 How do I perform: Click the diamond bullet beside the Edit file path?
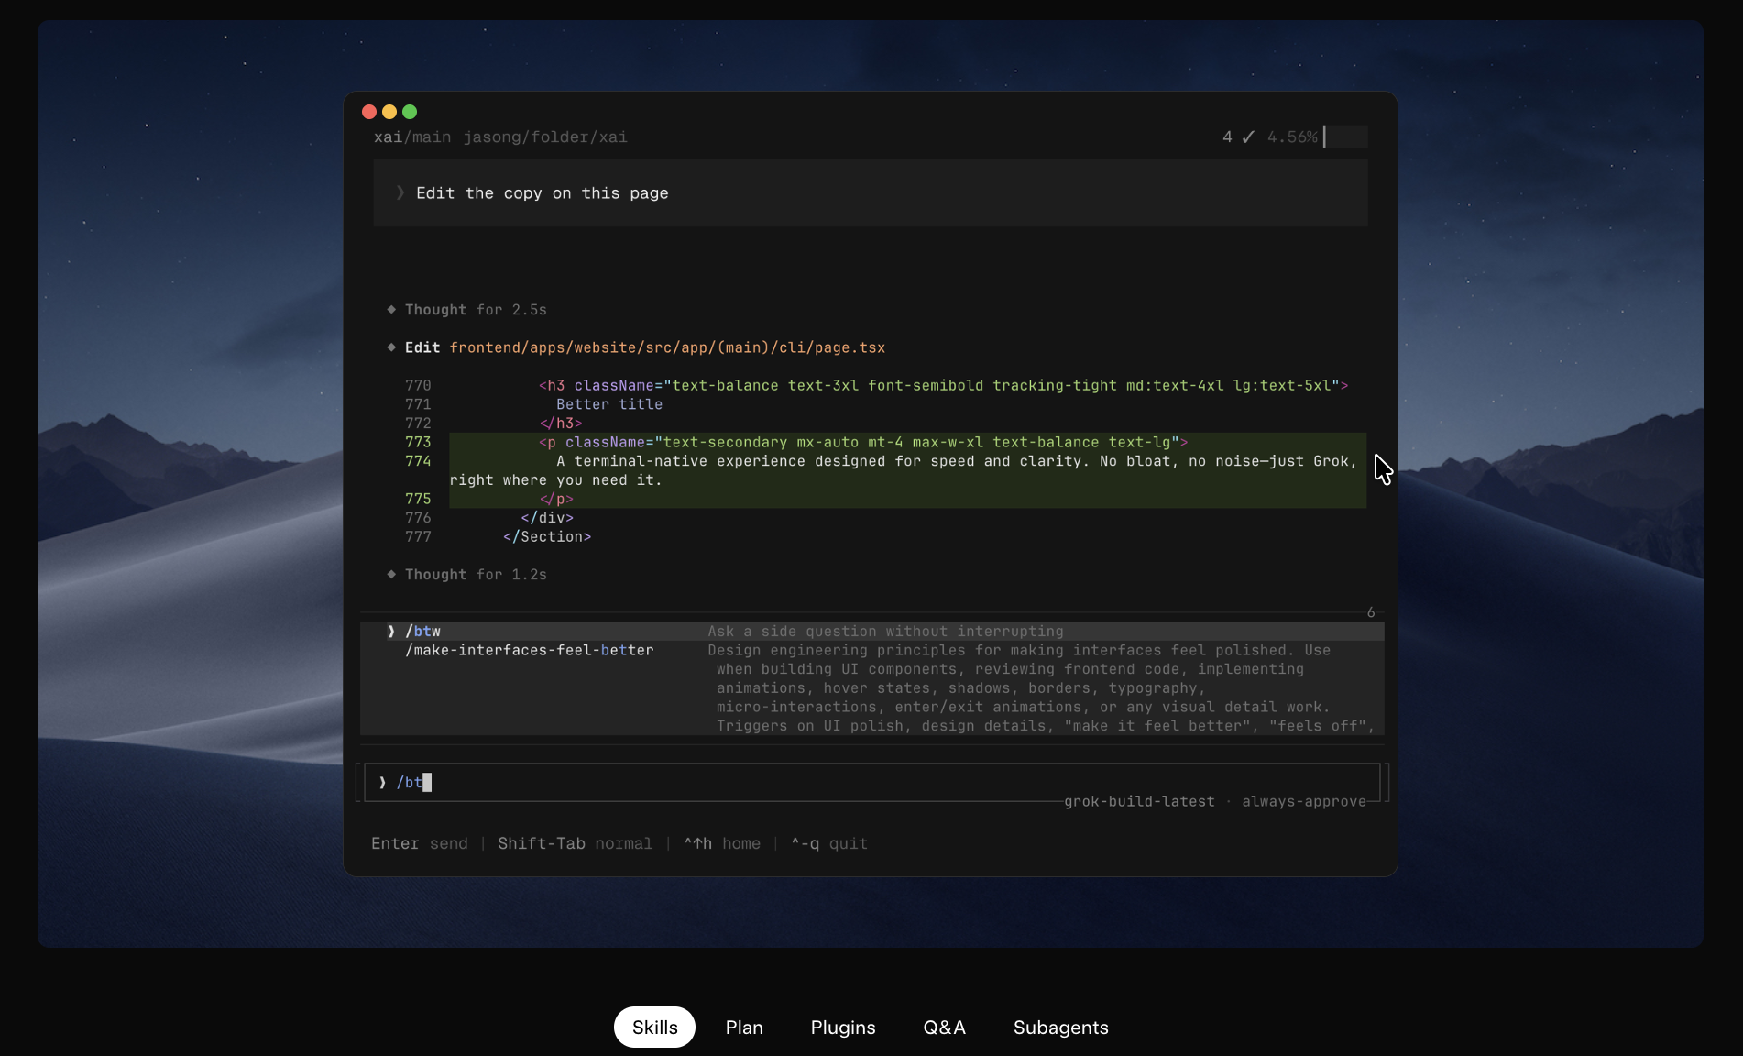pyautogui.click(x=391, y=347)
